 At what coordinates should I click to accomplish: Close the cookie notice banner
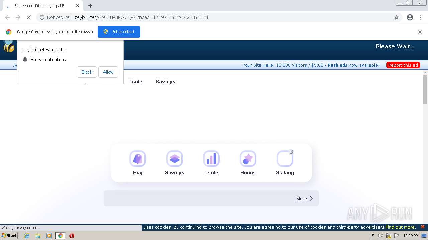(x=423, y=227)
